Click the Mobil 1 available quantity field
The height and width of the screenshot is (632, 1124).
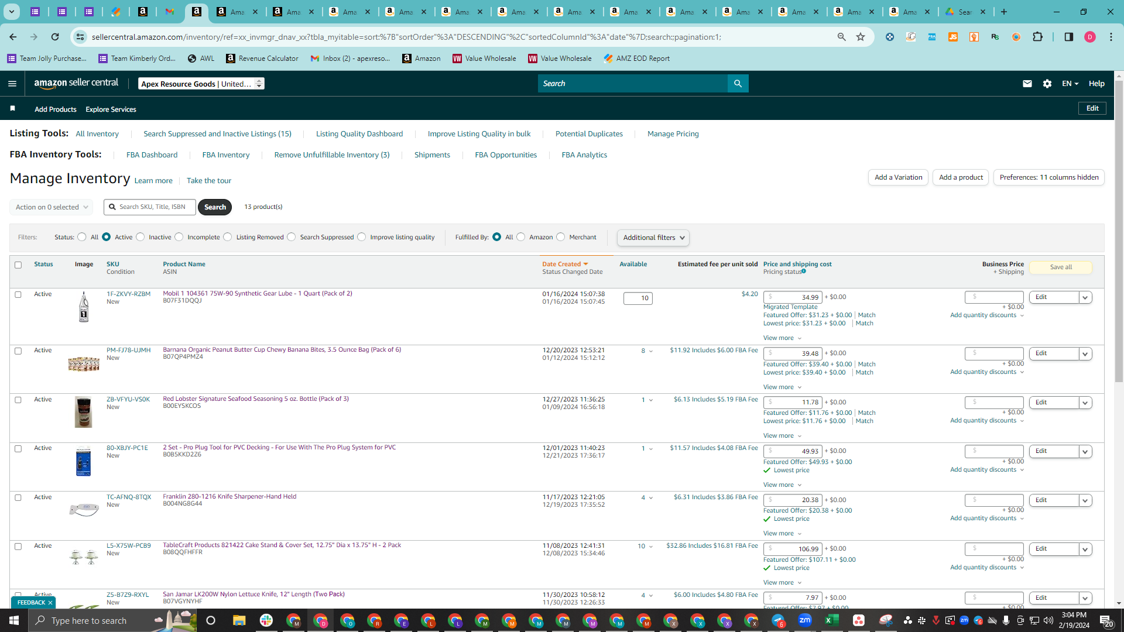tap(638, 298)
